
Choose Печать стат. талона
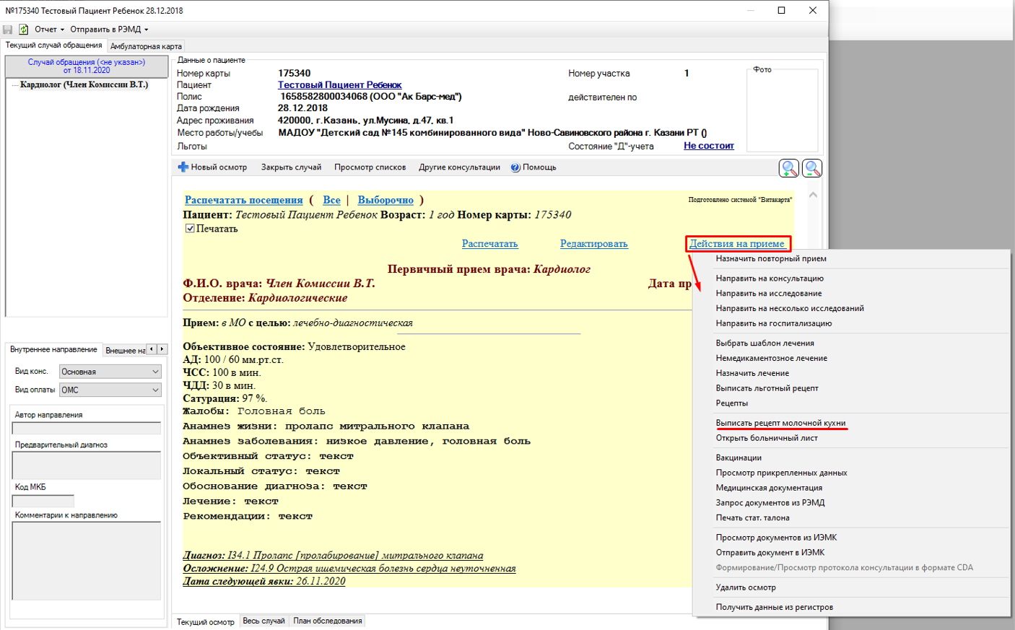tap(752, 518)
